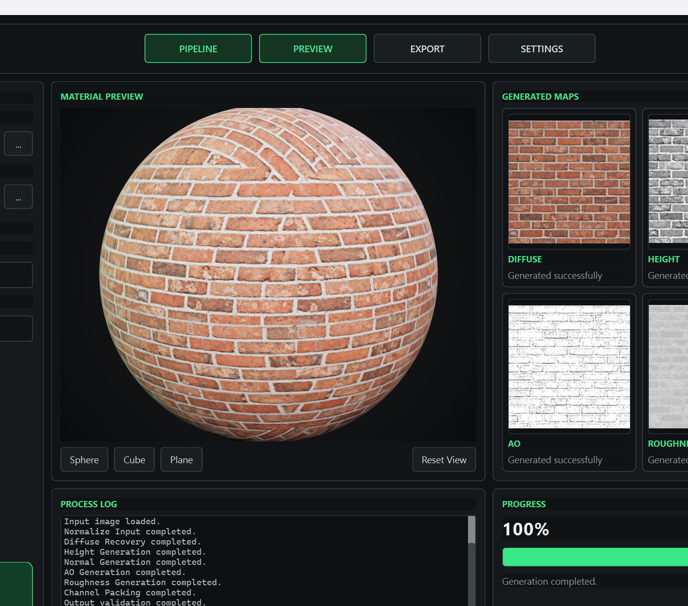Click the brick sphere in material preview
The height and width of the screenshot is (606, 688).
coord(268,274)
